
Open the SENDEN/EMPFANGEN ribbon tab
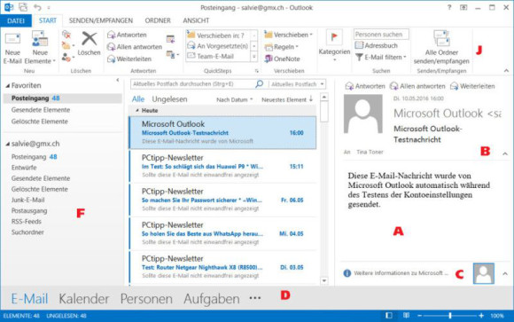tap(101, 20)
